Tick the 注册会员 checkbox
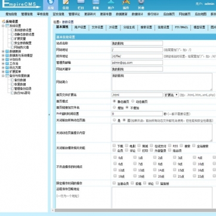The height and width of the screenshot is (216, 216). (114, 183)
